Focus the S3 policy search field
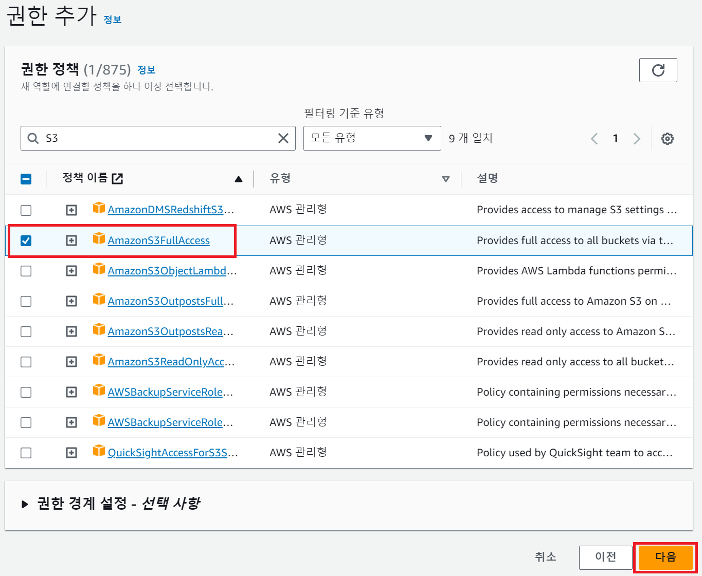This screenshot has width=702, height=576. click(x=158, y=138)
